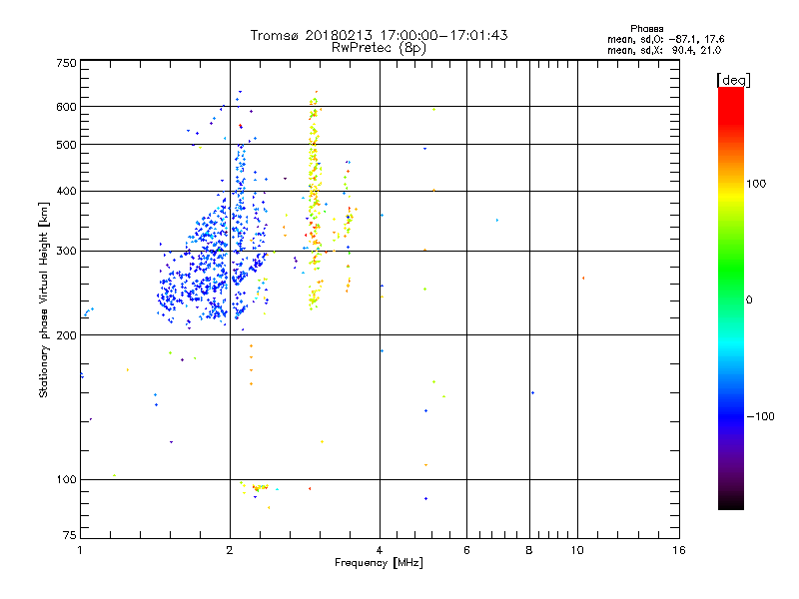The width and height of the screenshot is (799, 599).
Task: Click the orange-yellow echo cluster just below 100 km
Action: point(259,488)
